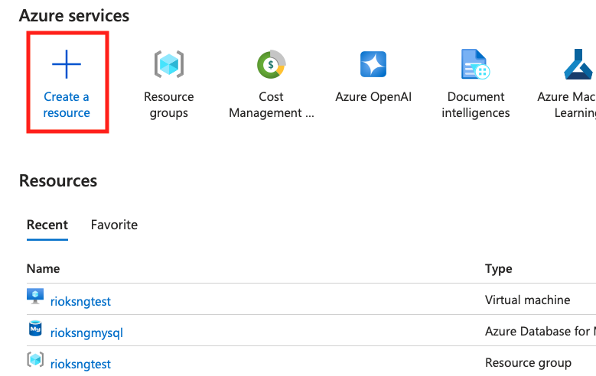Screen dimensions: 596x376
Task: Click the 'Azure OpenAI' label
Action: point(373,97)
